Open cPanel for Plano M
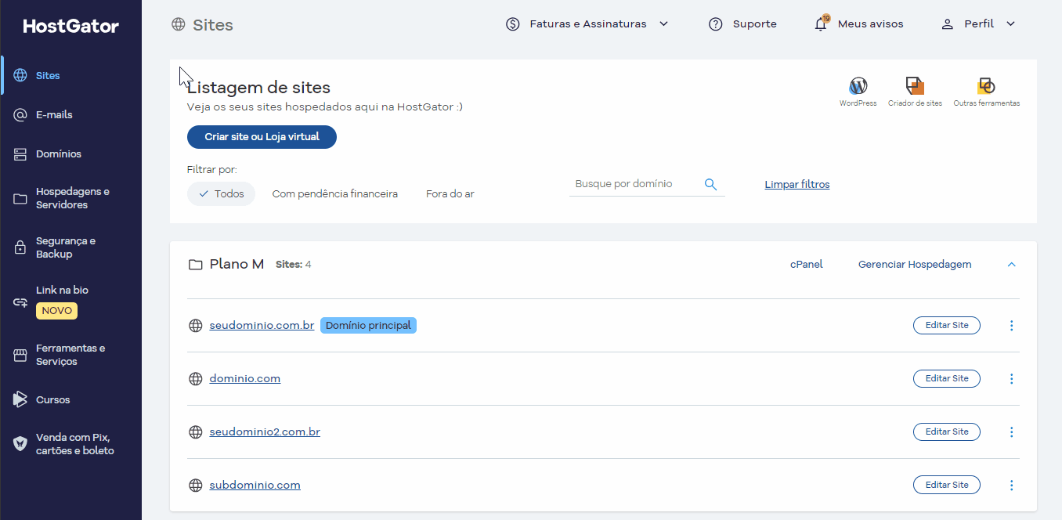1062x520 pixels. pyautogui.click(x=807, y=265)
